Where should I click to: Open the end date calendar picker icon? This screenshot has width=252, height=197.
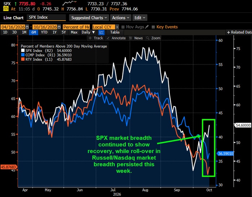click(x=59, y=27)
